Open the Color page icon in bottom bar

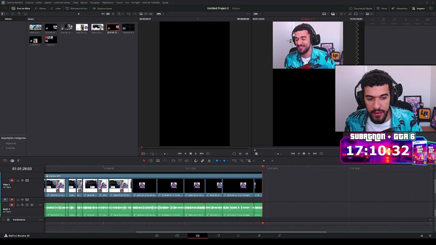click(x=238, y=235)
